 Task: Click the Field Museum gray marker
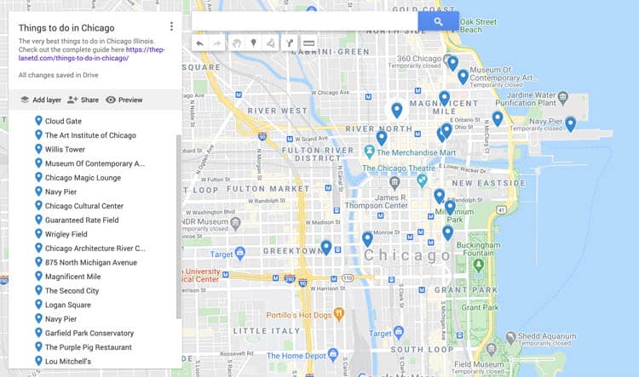[492, 349]
